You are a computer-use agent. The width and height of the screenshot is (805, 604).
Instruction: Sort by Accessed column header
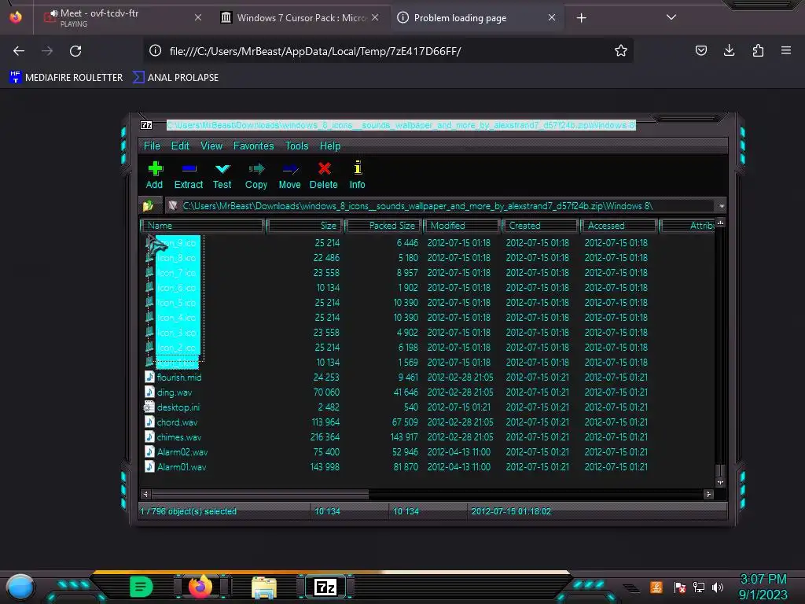[619, 226]
